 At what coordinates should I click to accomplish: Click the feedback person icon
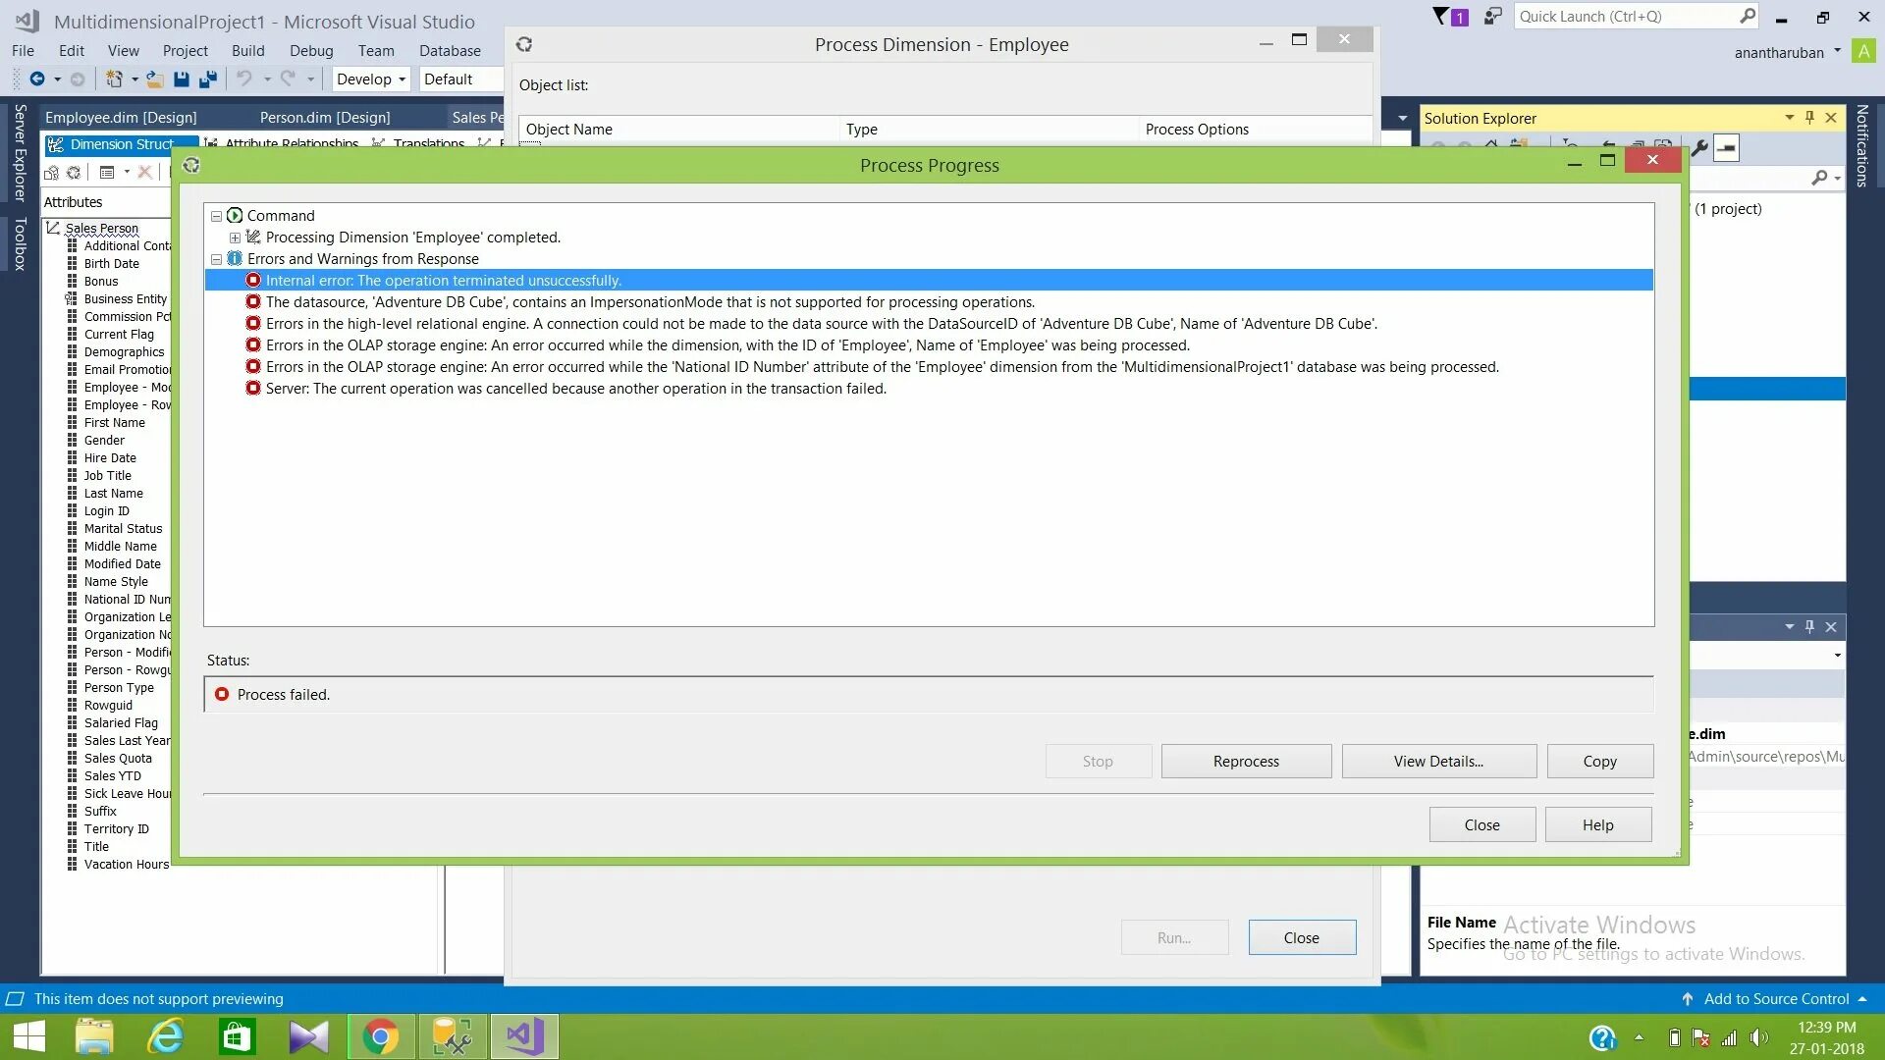[x=1492, y=17]
